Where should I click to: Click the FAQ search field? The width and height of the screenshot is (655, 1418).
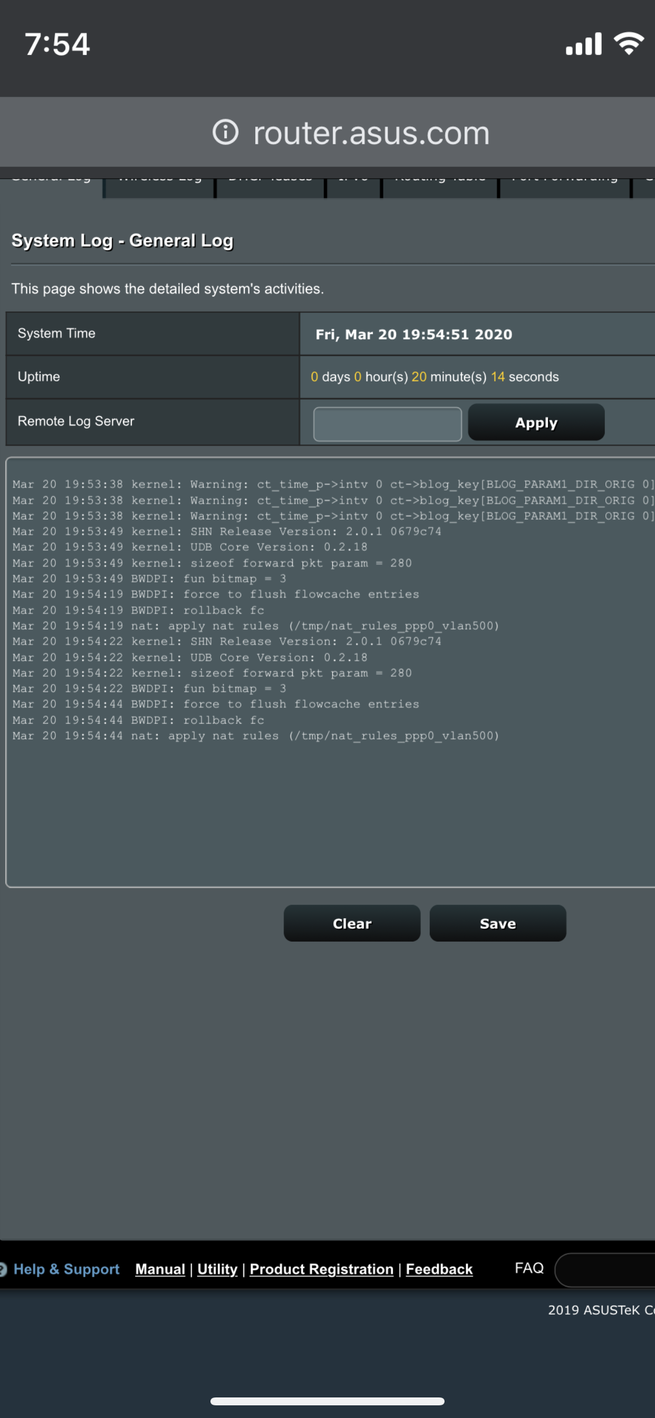coord(605,1270)
